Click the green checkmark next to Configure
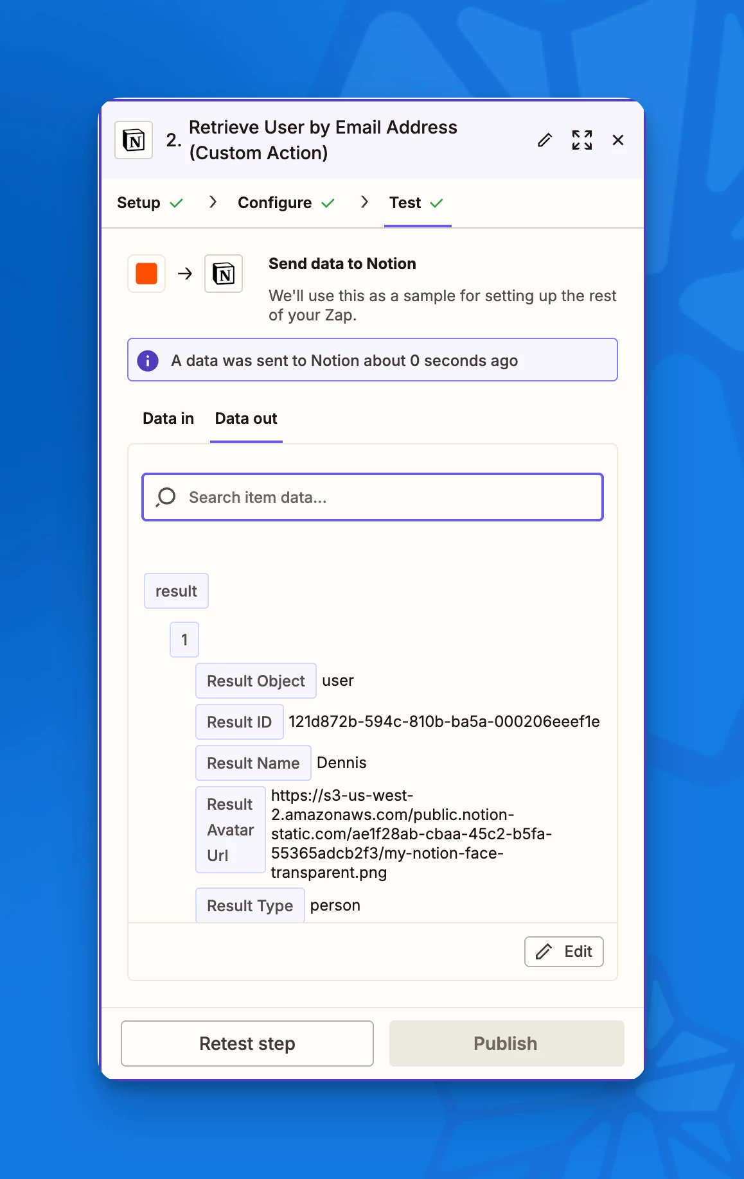744x1179 pixels. 328,203
